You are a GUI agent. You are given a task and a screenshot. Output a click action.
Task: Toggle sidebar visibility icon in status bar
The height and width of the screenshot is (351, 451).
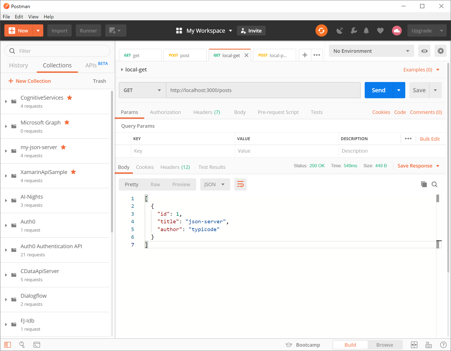pos(8,345)
